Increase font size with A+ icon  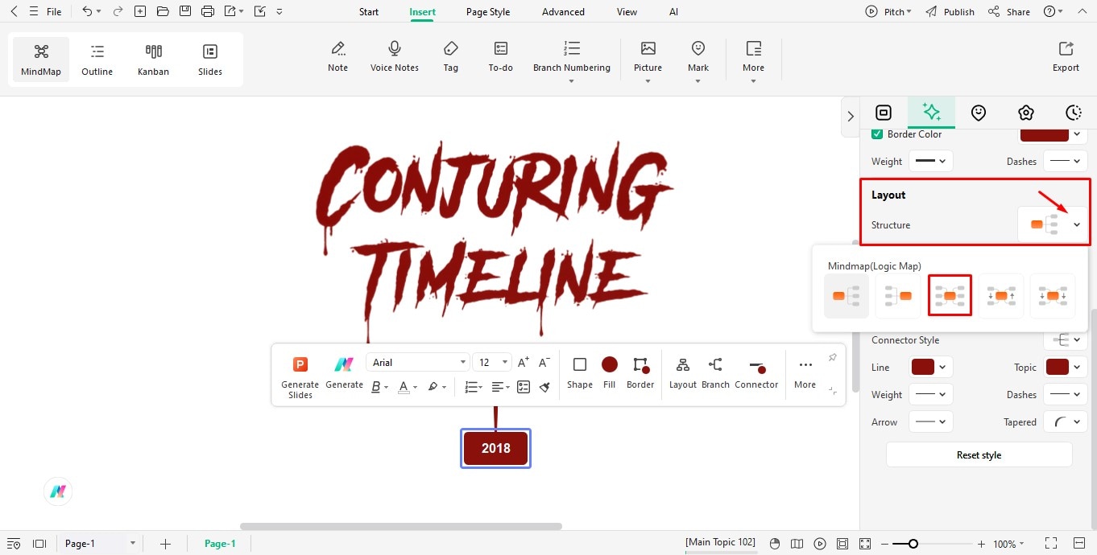coord(524,362)
